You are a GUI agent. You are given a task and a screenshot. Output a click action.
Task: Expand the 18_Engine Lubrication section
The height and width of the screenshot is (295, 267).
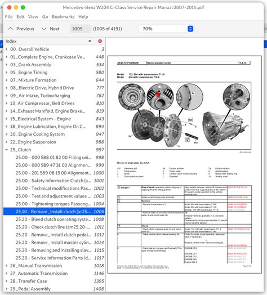coord(7,127)
